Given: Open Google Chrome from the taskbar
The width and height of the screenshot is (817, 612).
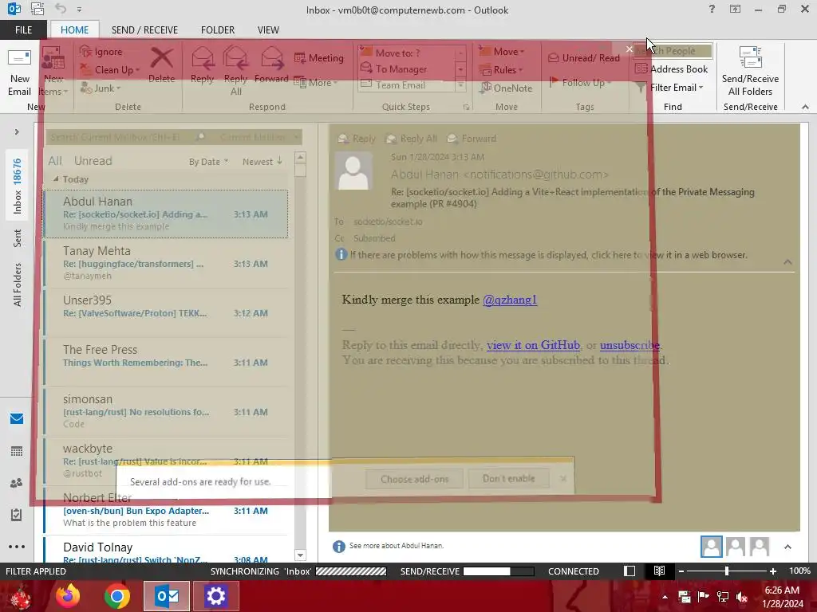Looking at the screenshot, I should 116,596.
